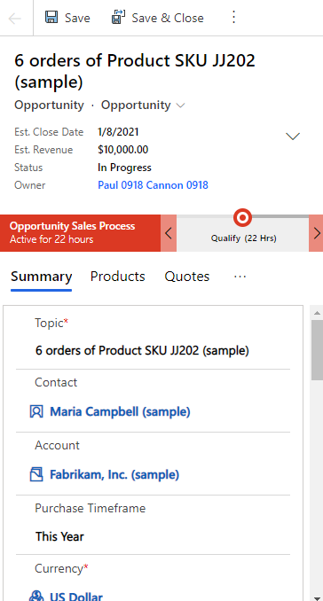The height and width of the screenshot is (601, 323).
Task: Expand the header fields chevron
Action: (x=293, y=137)
